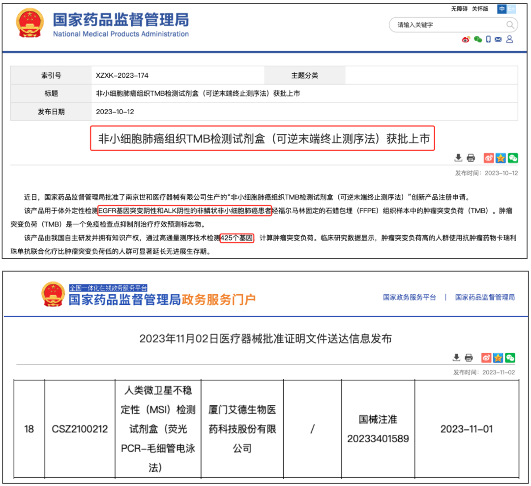Viewport: 531px width, 486px height.
Task: Click the national emblem logo of the 政务服务门户 page
Action: coord(53,294)
